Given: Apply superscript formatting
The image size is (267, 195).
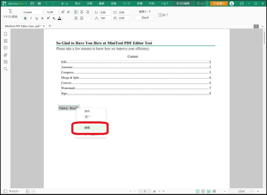Looking at the screenshot, I should 48,18.
